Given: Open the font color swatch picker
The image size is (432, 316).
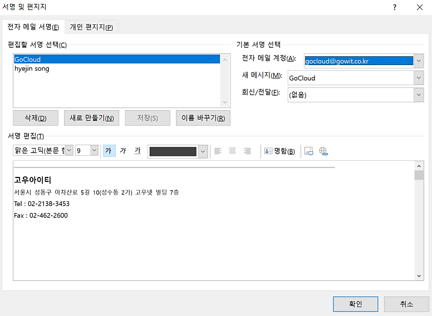Looking at the screenshot, I should click(203, 151).
